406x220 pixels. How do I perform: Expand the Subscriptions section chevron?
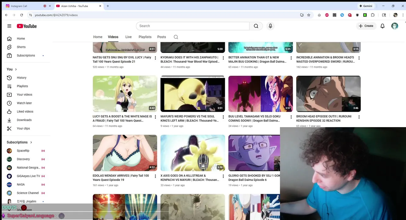coord(31,142)
